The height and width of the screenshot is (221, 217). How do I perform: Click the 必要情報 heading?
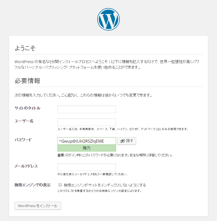[x=27, y=81]
